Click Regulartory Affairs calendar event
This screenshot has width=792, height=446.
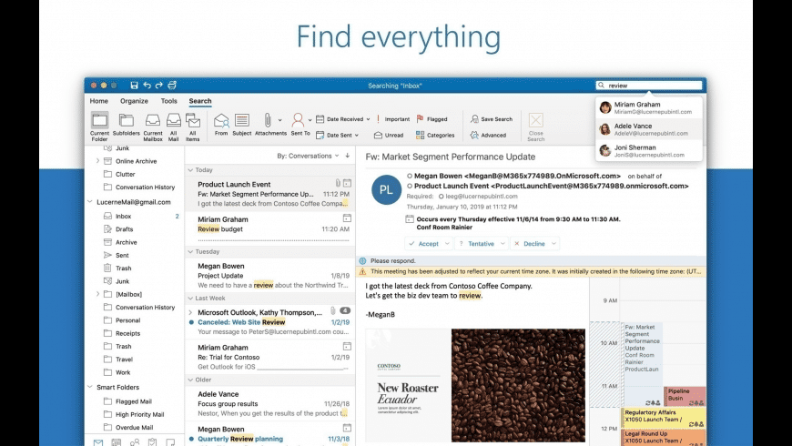click(x=664, y=416)
